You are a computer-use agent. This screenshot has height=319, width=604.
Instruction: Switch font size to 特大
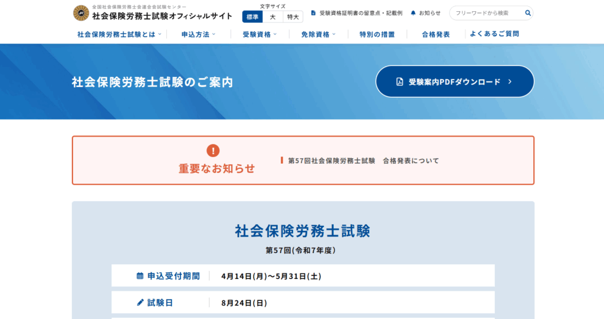click(293, 16)
